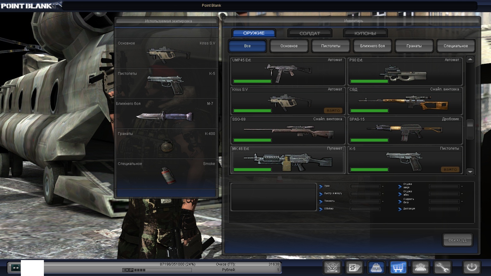
Task: Click the Ближнего боя label in equipment panel
Action: click(x=128, y=104)
